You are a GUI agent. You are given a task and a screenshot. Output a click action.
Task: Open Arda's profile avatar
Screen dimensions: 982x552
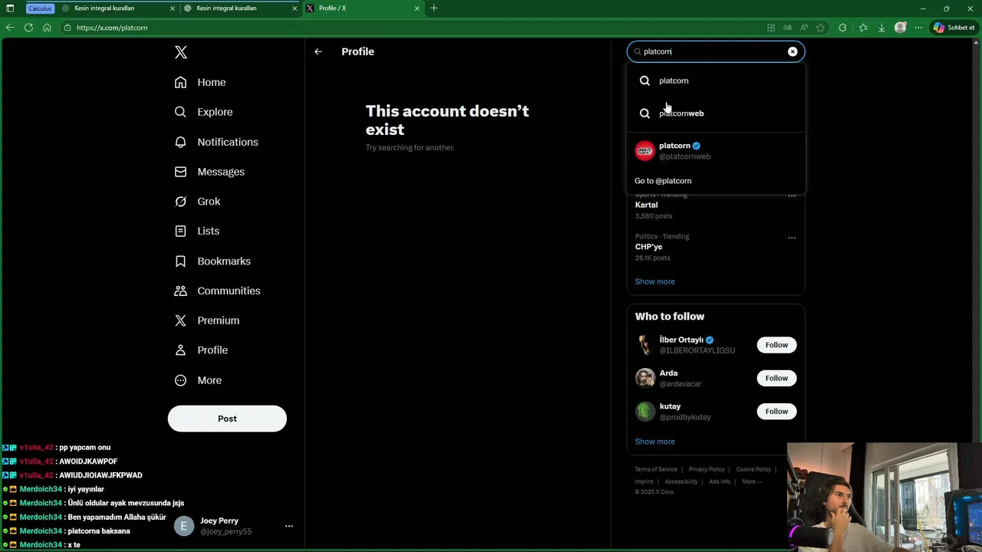tap(645, 378)
